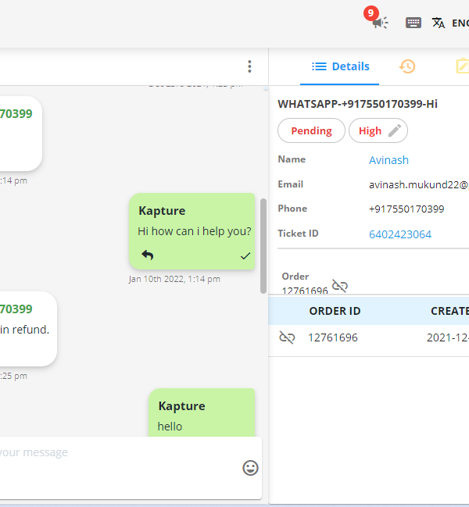Open Ticket ID 6402423064 link
Image resolution: width=469 pixels, height=507 pixels.
tap(400, 234)
